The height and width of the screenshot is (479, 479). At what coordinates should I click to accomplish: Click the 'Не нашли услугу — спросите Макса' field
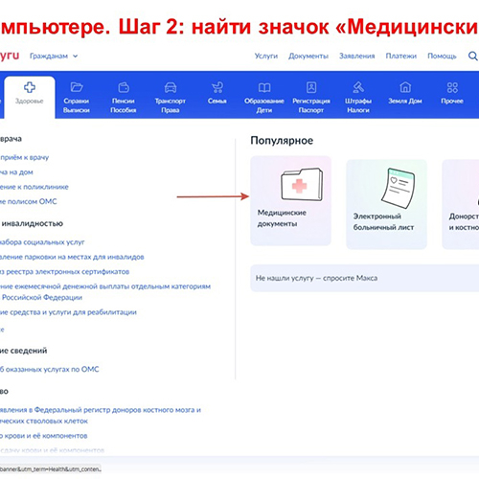365,278
